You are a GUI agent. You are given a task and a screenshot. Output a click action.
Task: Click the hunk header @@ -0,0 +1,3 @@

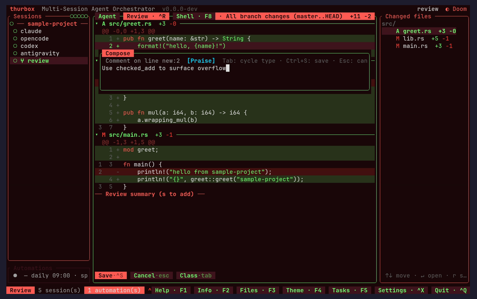pyautogui.click(x=128, y=31)
